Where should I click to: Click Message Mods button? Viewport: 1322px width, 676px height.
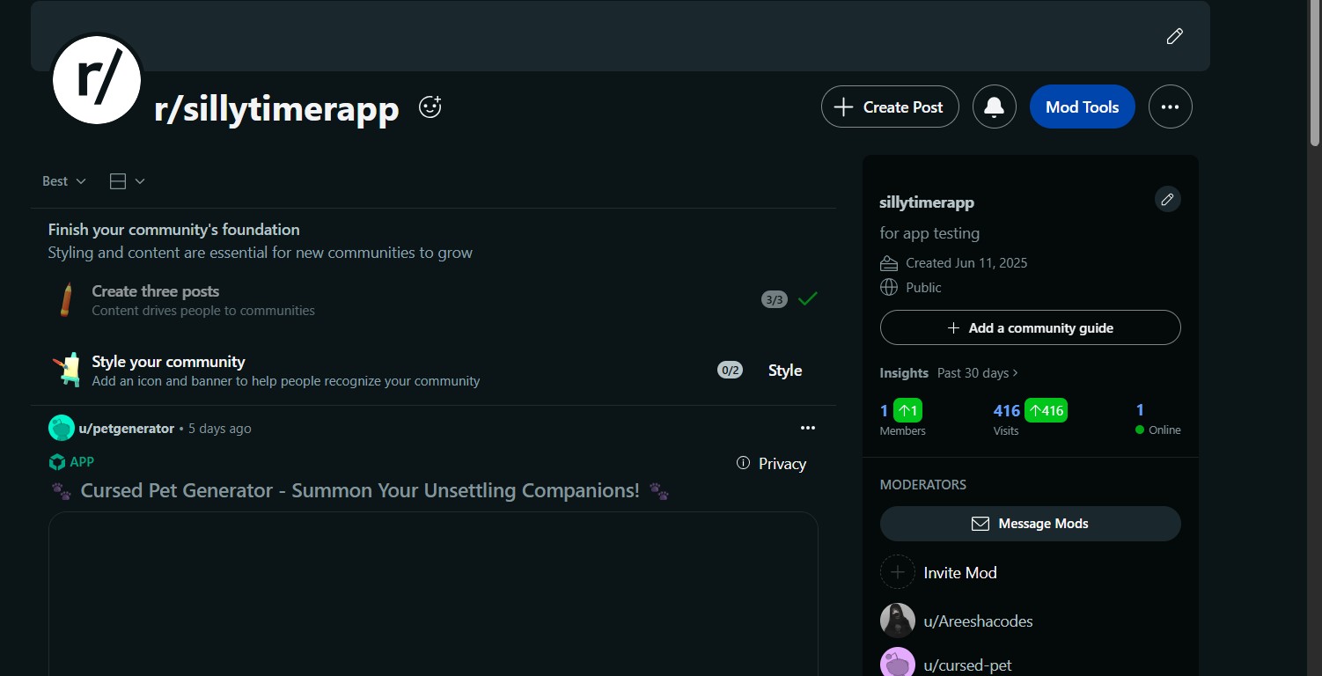pos(1031,524)
